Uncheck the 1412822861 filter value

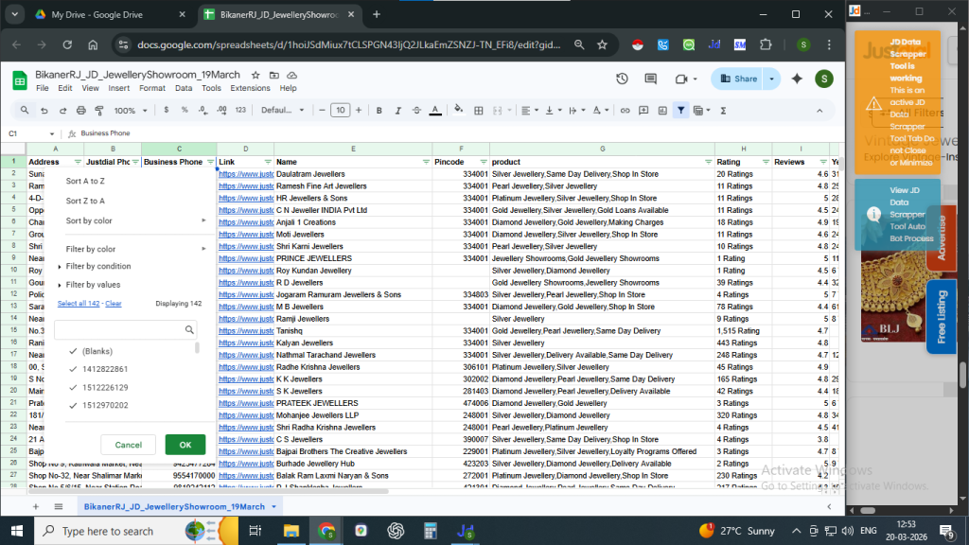[74, 369]
